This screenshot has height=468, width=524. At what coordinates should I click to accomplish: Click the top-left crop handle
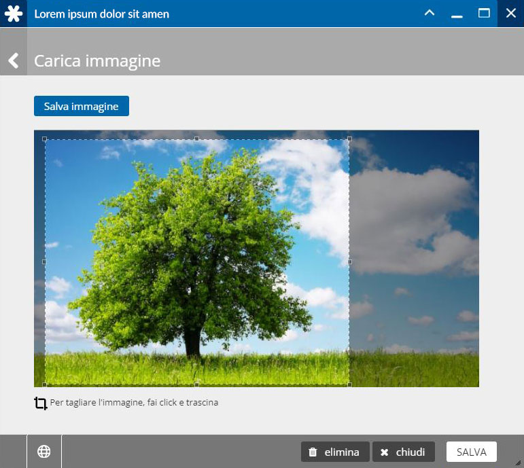pos(44,139)
